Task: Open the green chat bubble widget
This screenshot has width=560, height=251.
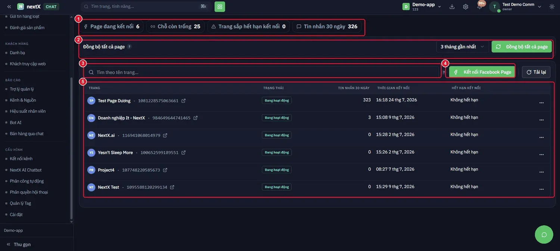Action: click(x=544, y=235)
